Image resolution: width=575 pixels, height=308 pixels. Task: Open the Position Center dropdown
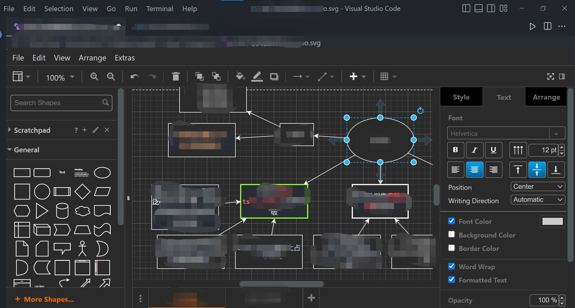[x=537, y=187]
